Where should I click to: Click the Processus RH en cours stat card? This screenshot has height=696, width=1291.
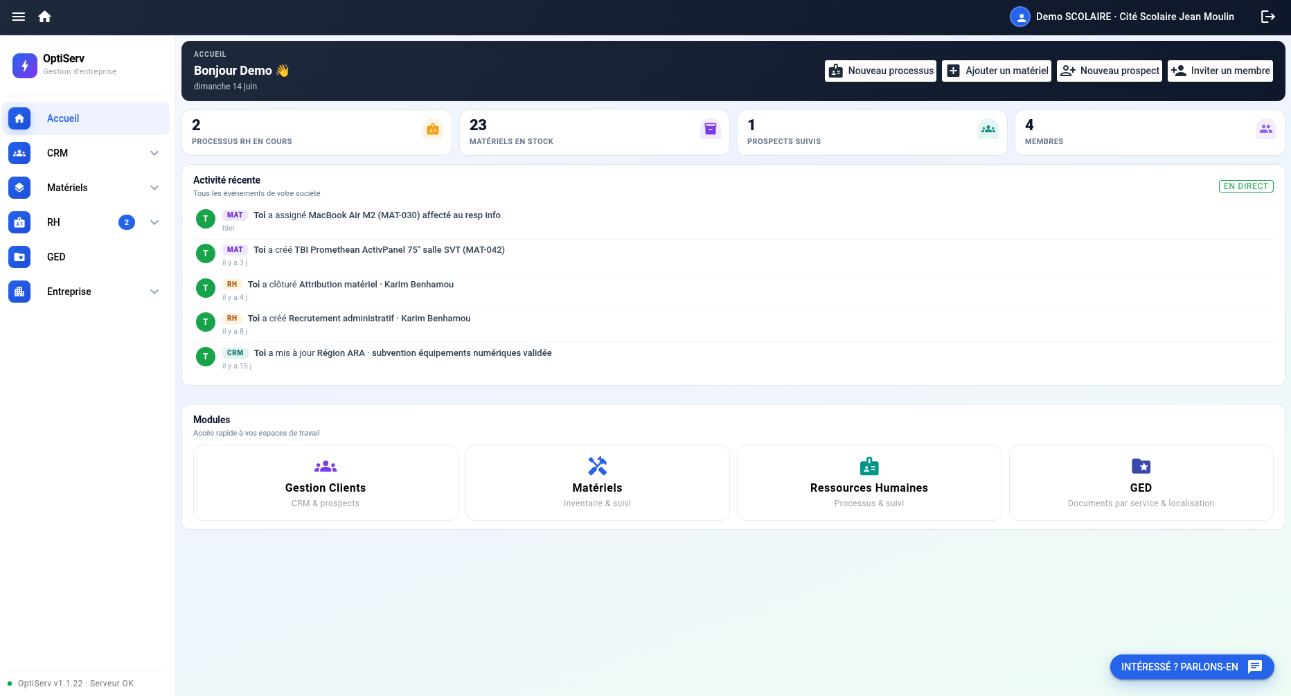[x=317, y=132]
